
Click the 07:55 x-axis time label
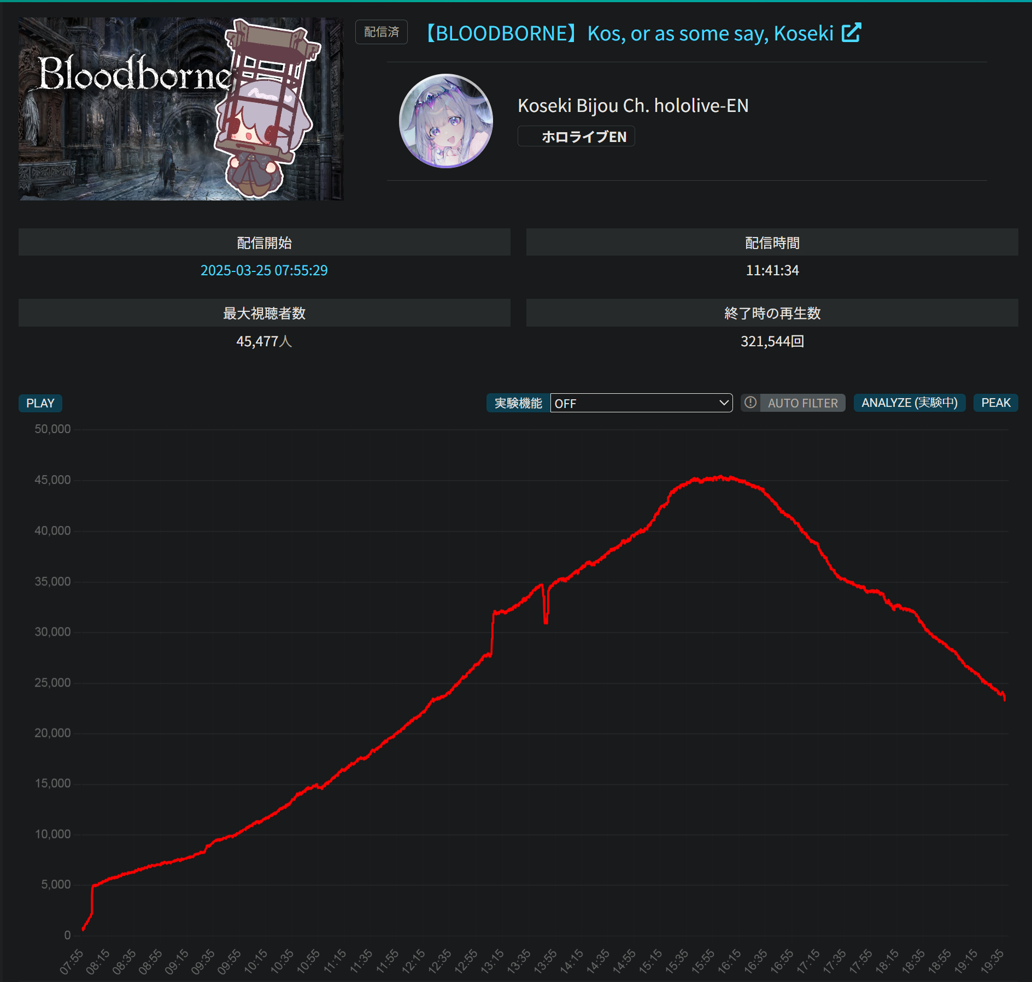click(72, 961)
